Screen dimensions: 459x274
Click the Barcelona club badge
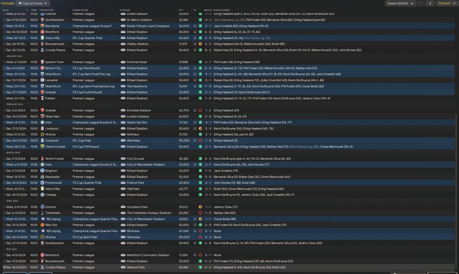(42, 26)
